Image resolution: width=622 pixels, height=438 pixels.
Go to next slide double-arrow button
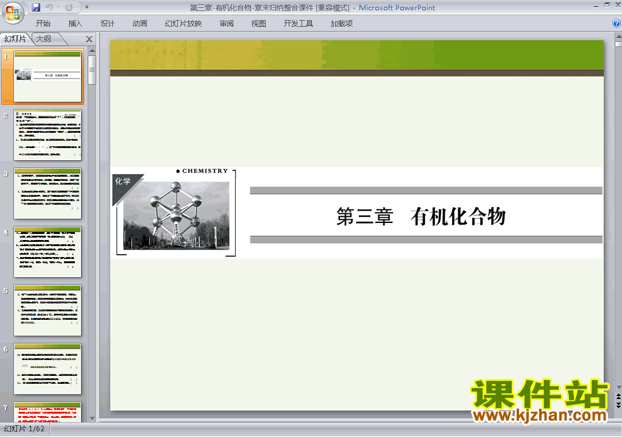(x=618, y=404)
